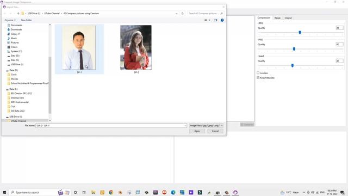Select System (C:) drive in navigation pane

pos(16,51)
